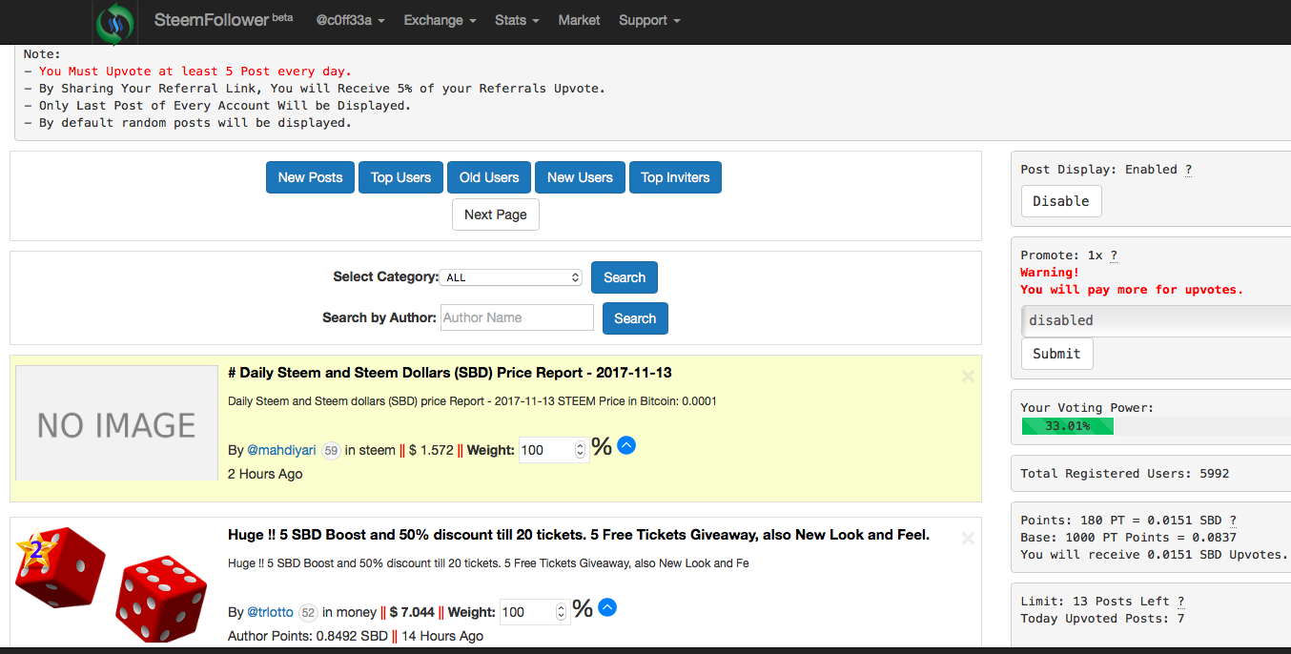This screenshot has height=654, width=1291.
Task: Adjust weight stepper on trlotto's post
Action: point(562,612)
